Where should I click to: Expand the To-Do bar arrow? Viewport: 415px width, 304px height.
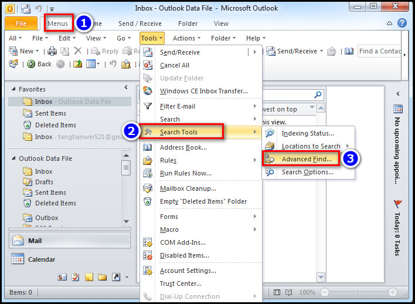(x=398, y=93)
